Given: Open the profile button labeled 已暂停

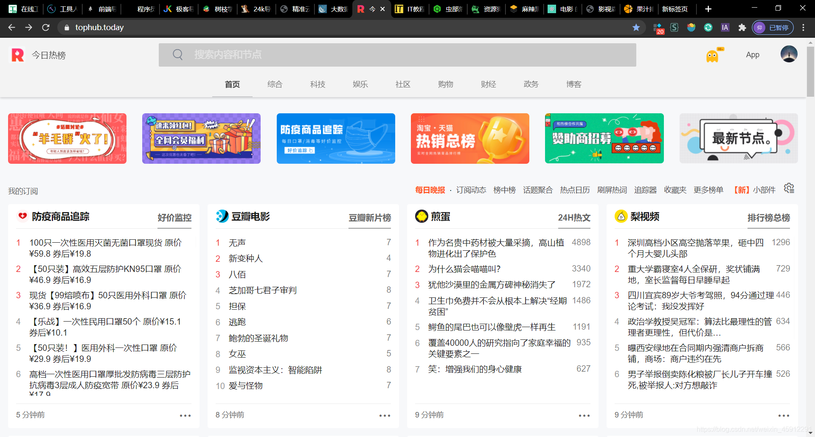Looking at the screenshot, I should point(773,28).
